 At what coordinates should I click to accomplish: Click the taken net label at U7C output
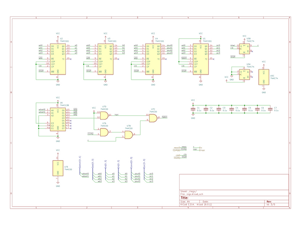165,117
